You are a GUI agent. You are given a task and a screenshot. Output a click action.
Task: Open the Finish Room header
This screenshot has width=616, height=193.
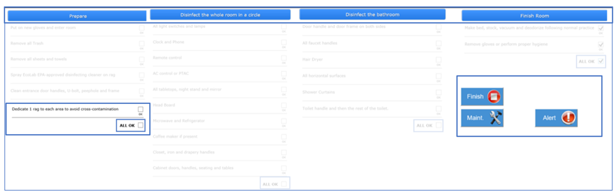[x=534, y=16]
